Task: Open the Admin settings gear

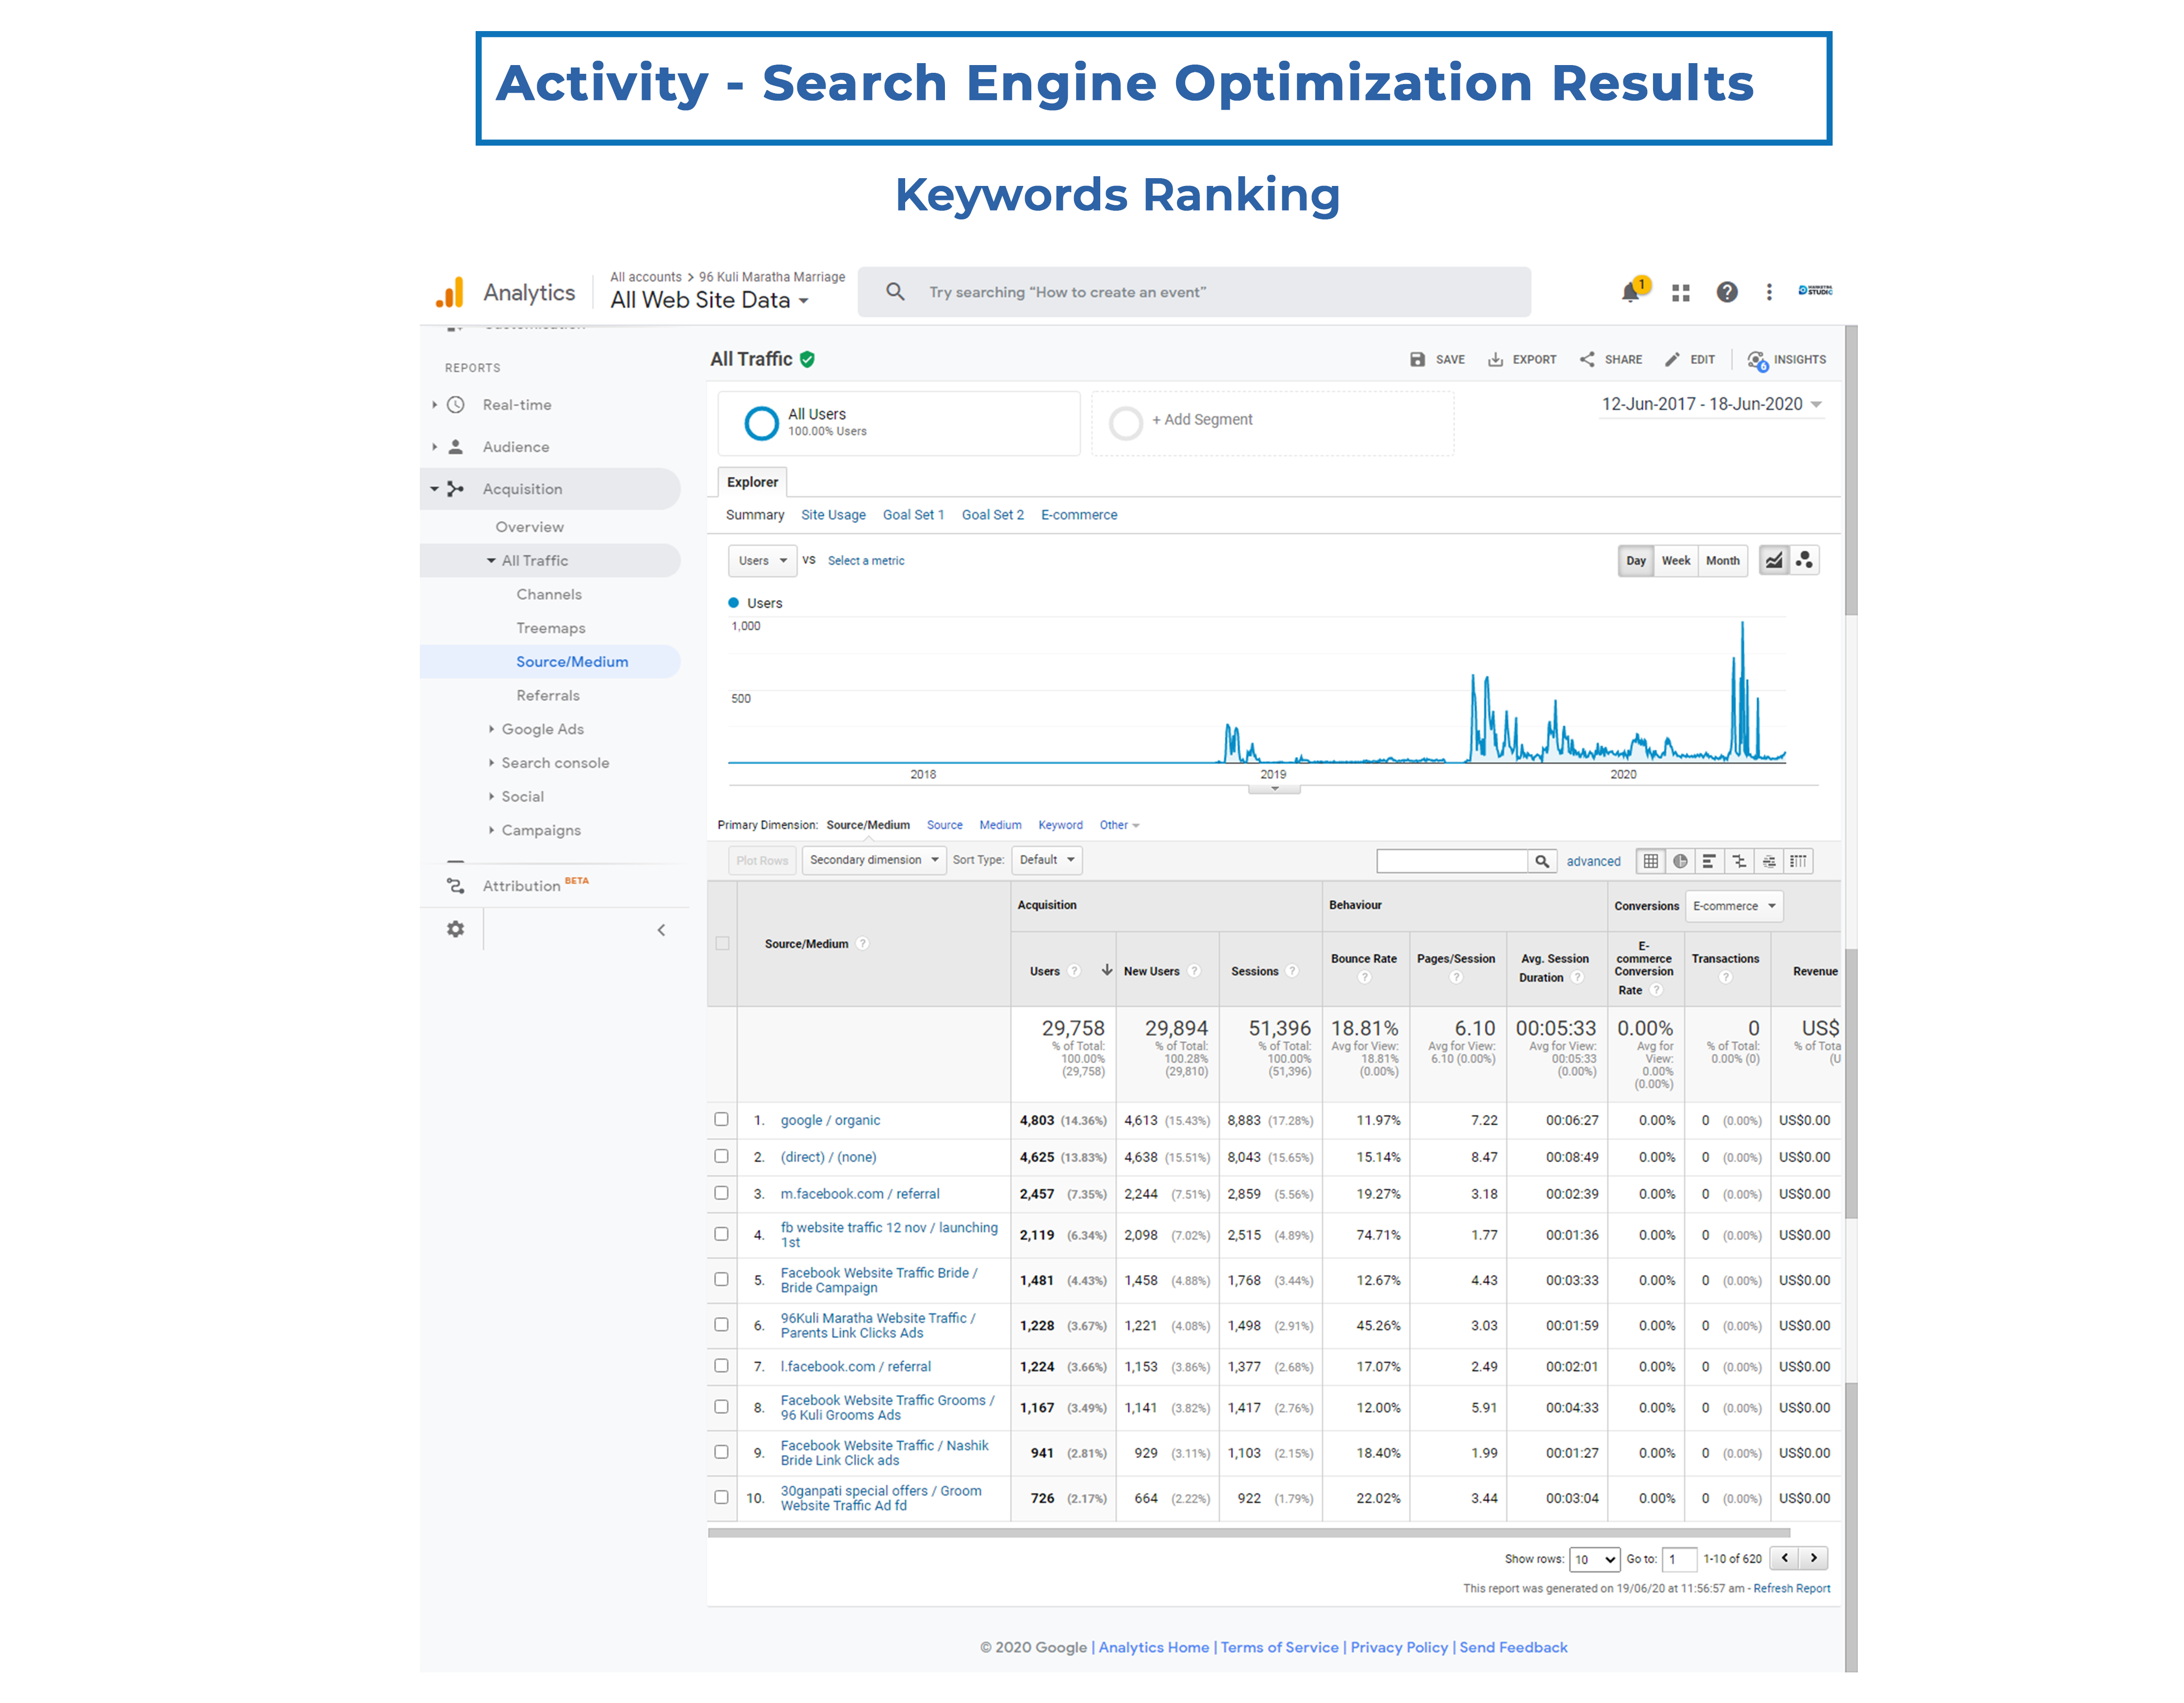Action: (x=456, y=929)
